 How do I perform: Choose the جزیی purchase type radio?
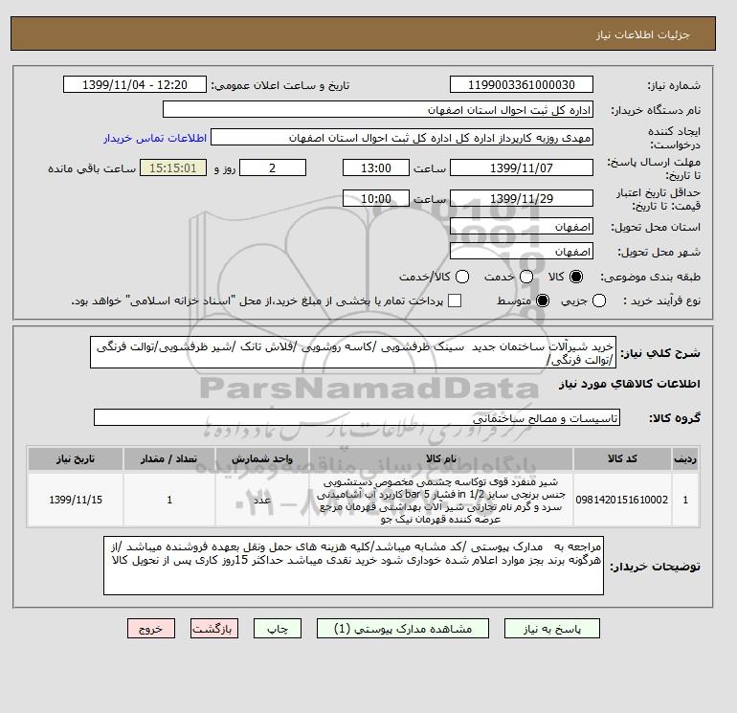tap(599, 301)
